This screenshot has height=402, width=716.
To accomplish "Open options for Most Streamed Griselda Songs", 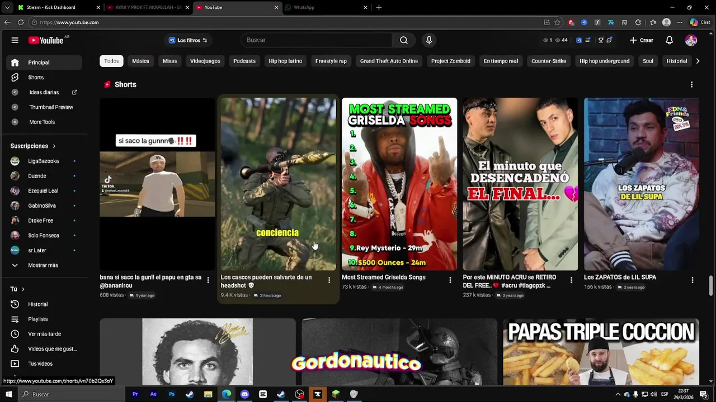I will pos(450,280).
